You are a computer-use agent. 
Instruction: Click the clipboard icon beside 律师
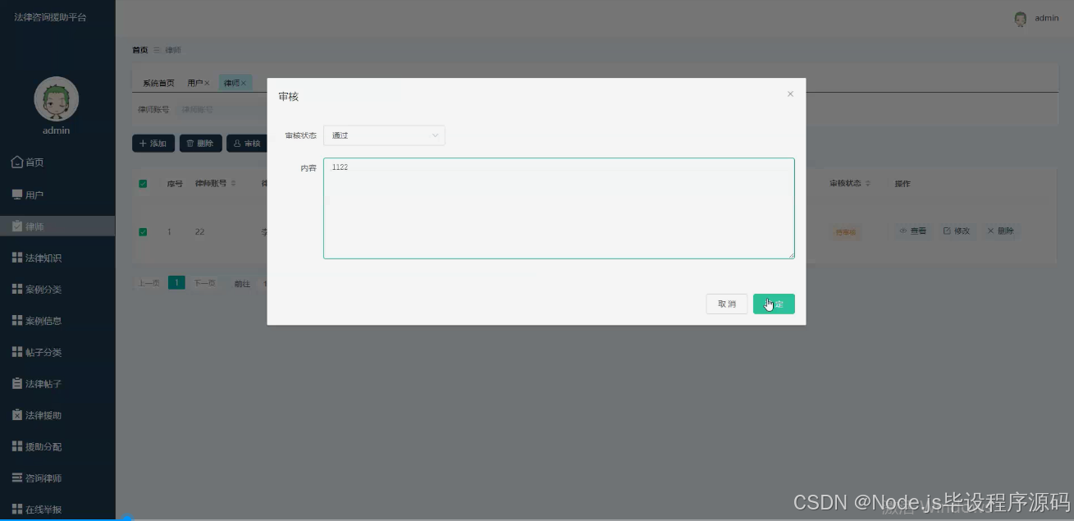tap(16, 226)
